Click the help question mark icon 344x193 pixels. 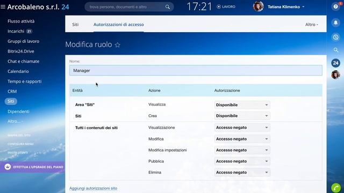coord(335,6)
